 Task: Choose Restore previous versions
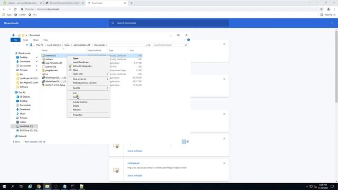[84, 83]
